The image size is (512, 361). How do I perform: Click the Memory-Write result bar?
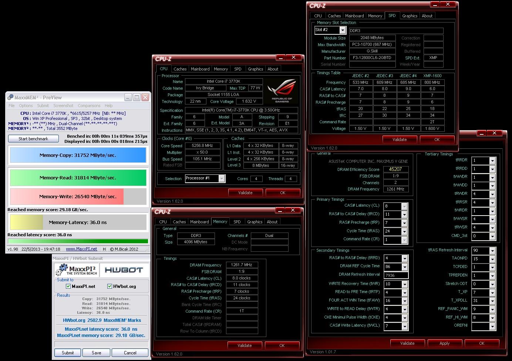coord(78,197)
